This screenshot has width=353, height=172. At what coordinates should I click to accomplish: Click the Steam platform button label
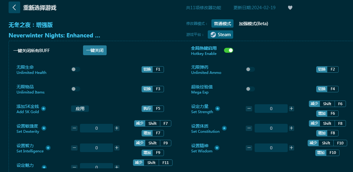coord(224,35)
